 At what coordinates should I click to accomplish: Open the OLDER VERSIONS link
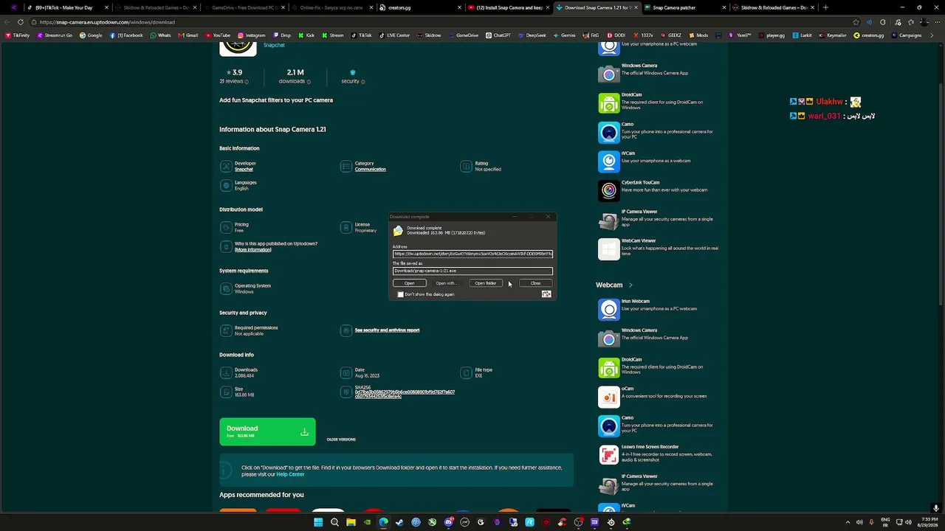click(341, 440)
